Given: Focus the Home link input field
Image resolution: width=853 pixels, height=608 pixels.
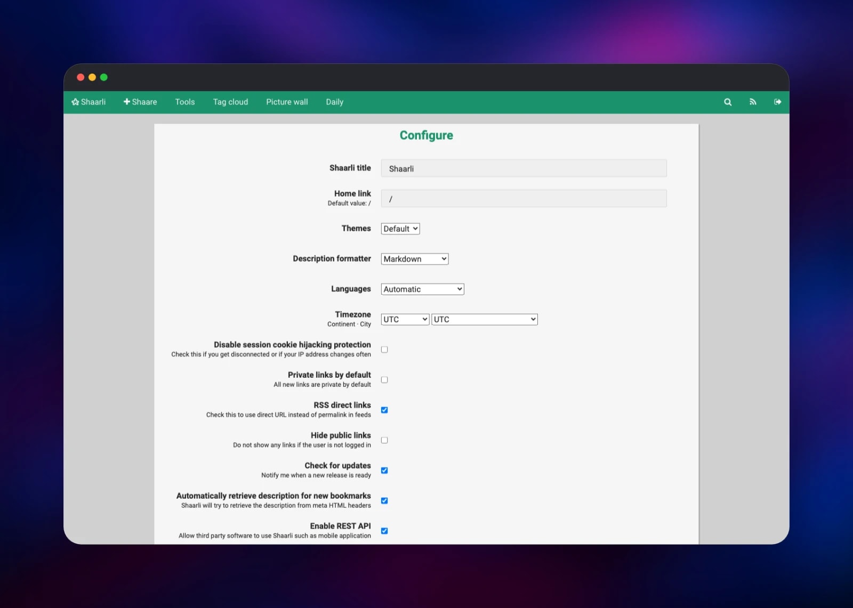Looking at the screenshot, I should (x=524, y=199).
